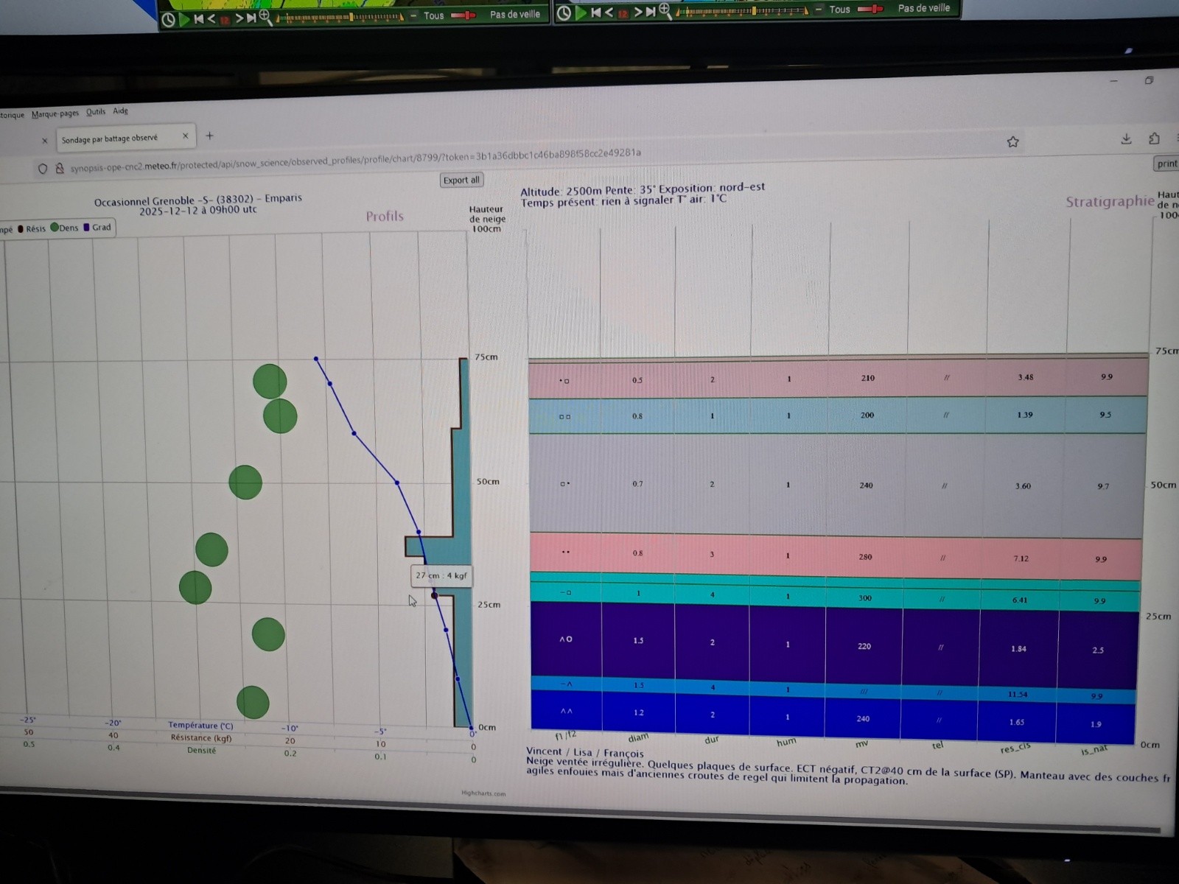The height and width of the screenshot is (884, 1179).
Task: Toggle the Grad series in legend
Action: point(97,227)
